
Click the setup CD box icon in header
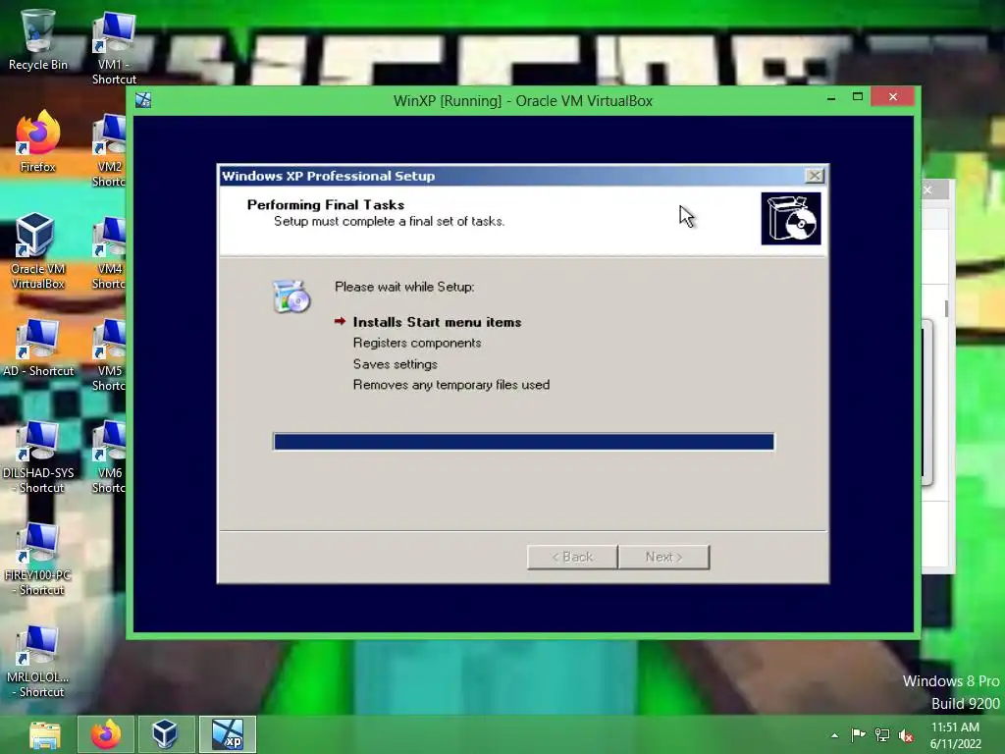tap(791, 219)
